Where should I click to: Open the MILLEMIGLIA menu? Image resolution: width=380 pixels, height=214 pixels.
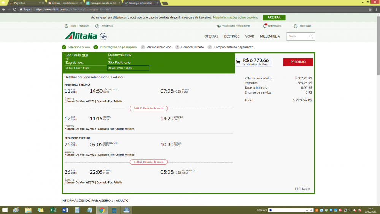click(x=270, y=36)
